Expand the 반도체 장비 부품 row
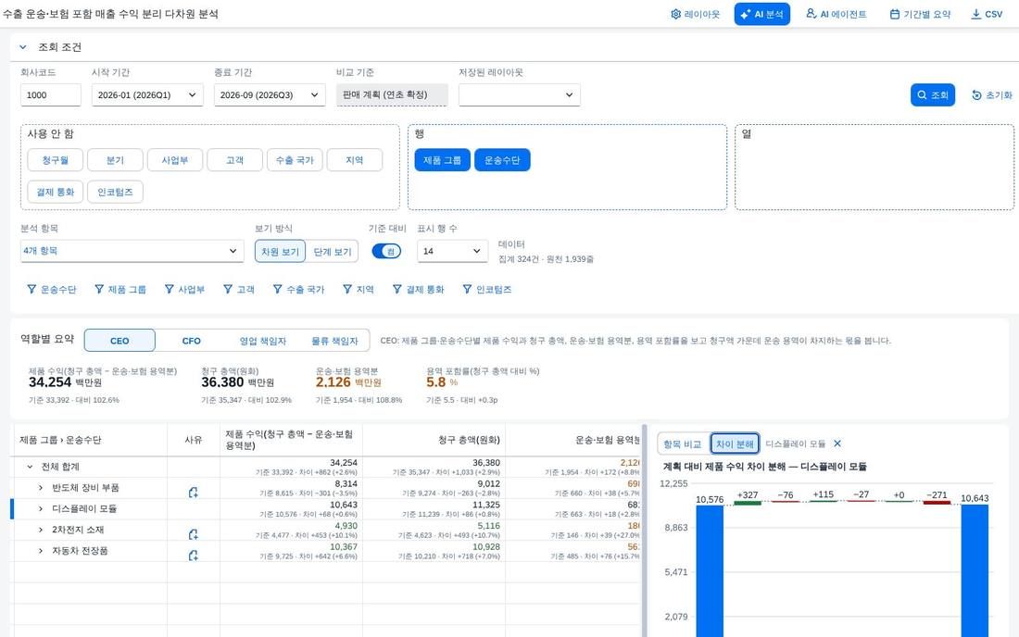Screen dimensions: 1019x637 click(x=40, y=488)
